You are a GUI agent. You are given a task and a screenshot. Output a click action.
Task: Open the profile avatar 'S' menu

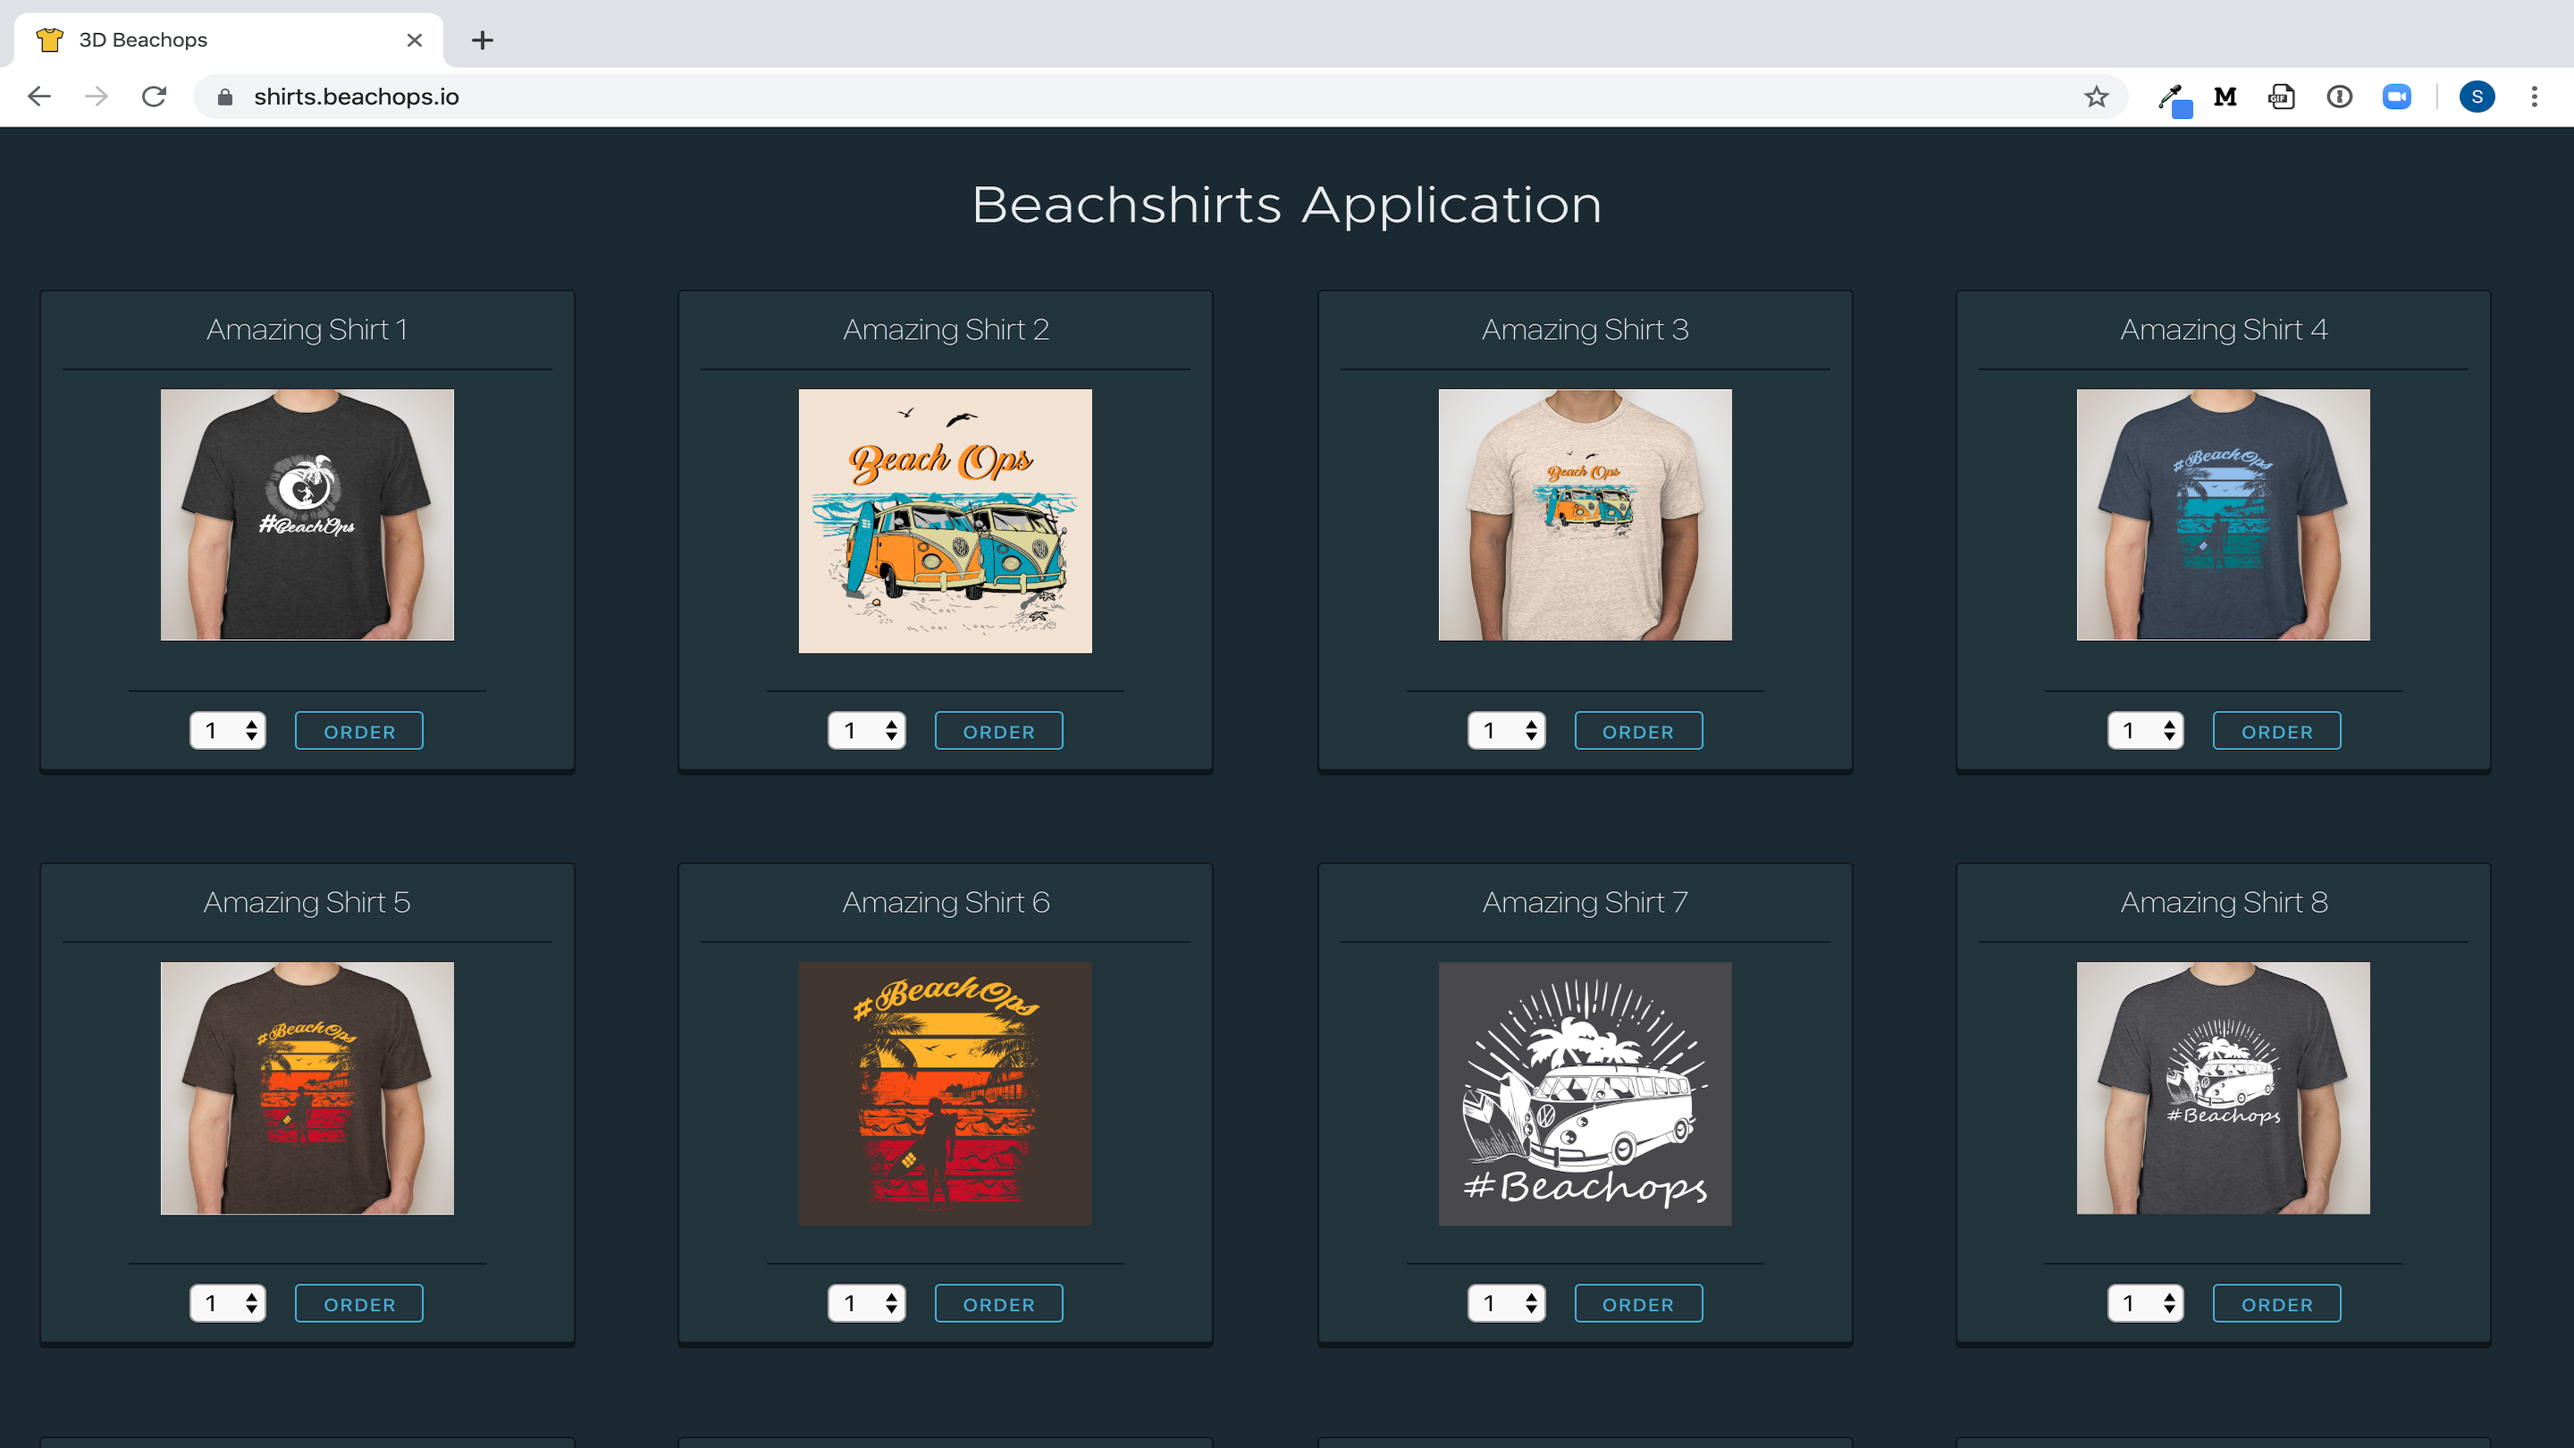2477,96
